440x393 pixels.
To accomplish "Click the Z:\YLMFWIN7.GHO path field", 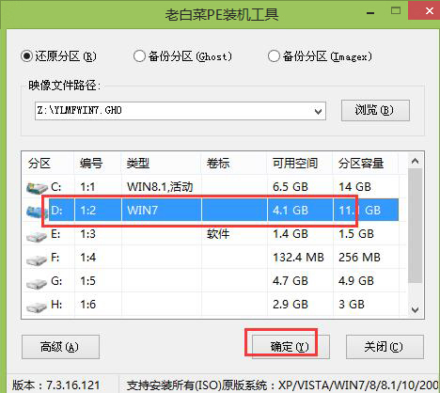I will (181, 111).
